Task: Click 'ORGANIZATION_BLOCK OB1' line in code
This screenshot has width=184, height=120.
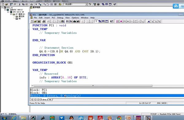Action: point(52,62)
